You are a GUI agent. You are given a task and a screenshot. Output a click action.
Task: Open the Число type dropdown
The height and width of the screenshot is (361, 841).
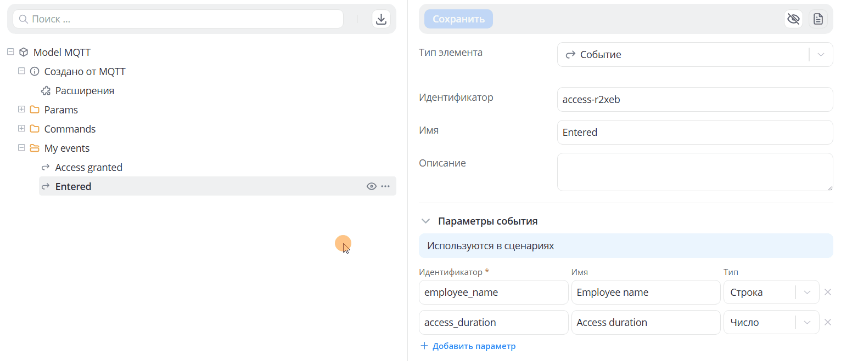[x=771, y=323]
